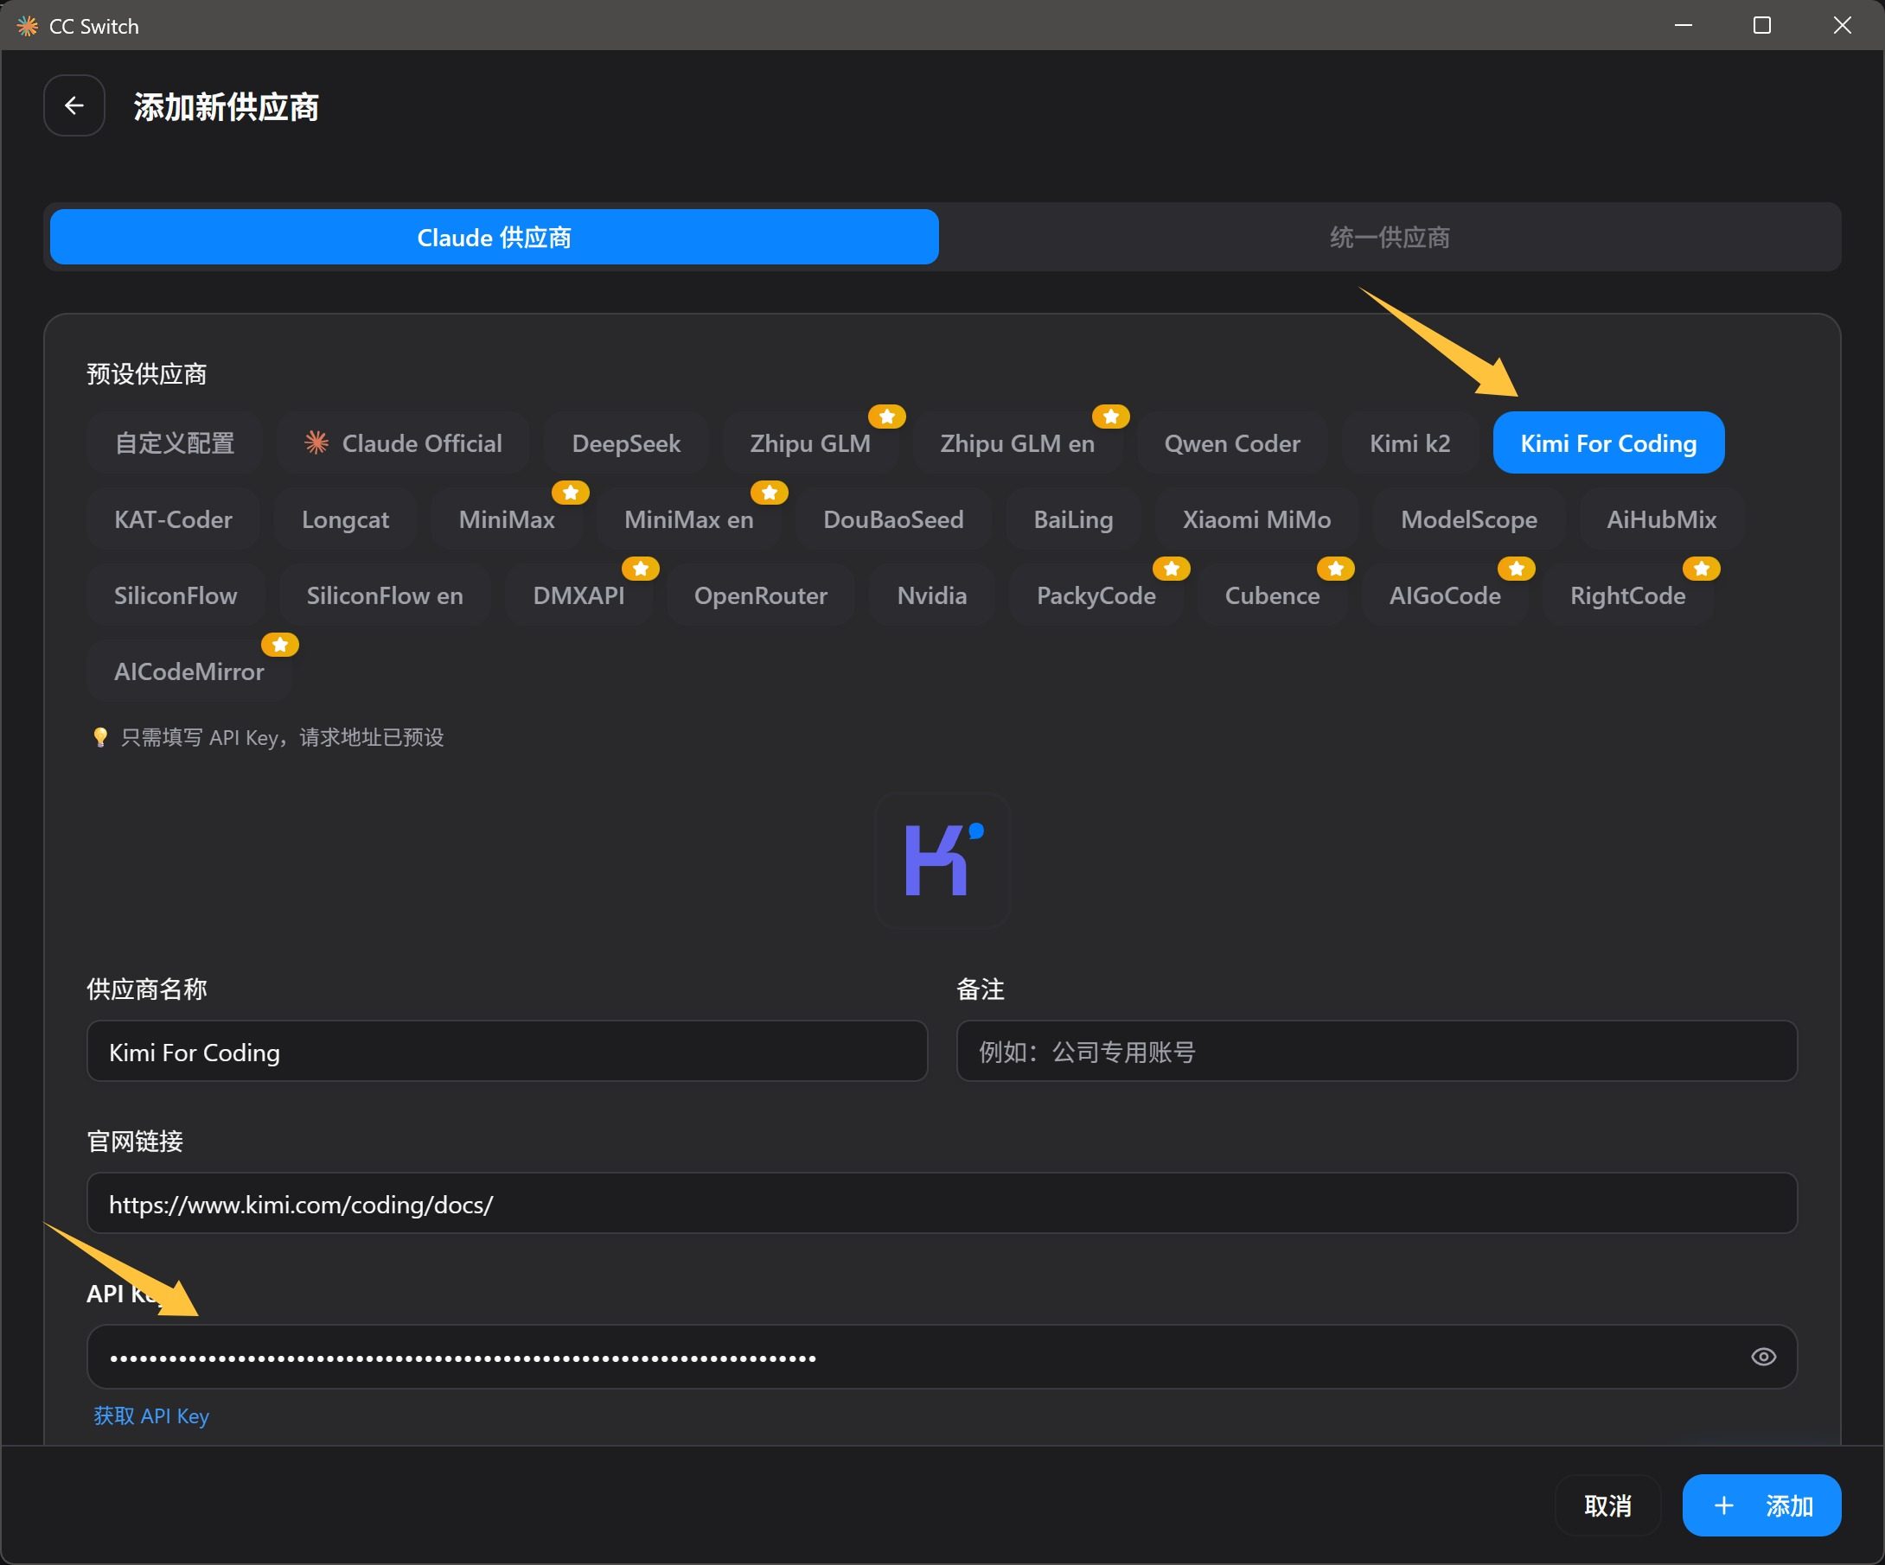Click the star badge on RightCode
Screen dimensions: 1885x1565
coord(1701,568)
